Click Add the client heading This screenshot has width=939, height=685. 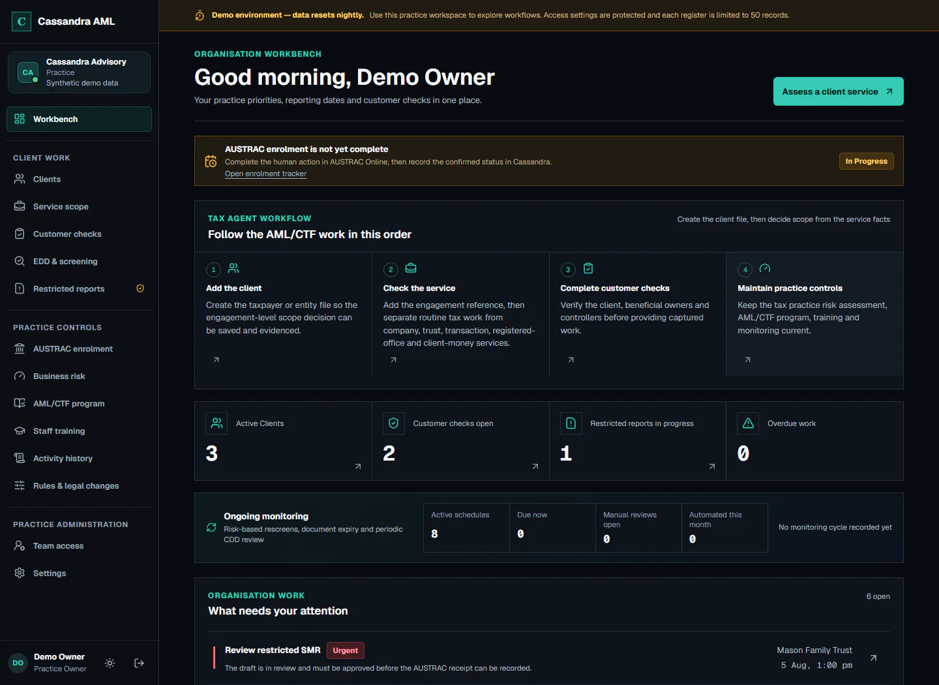click(233, 288)
